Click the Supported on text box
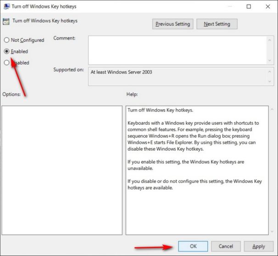This screenshot has width=278, height=256. [x=177, y=76]
